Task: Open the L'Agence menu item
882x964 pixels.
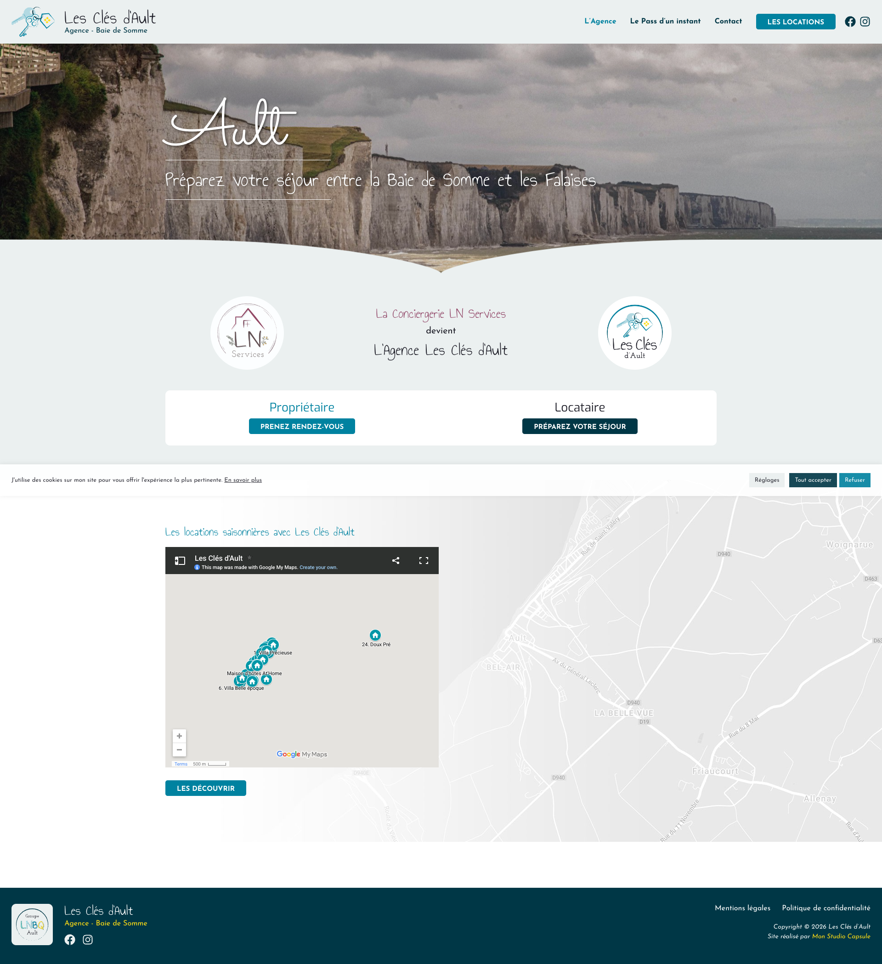Action: [x=600, y=21]
